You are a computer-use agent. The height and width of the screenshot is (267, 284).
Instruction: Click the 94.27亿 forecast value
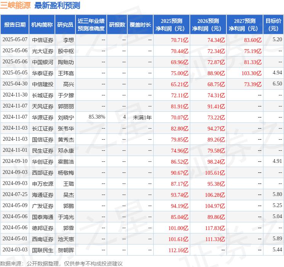point(216,129)
